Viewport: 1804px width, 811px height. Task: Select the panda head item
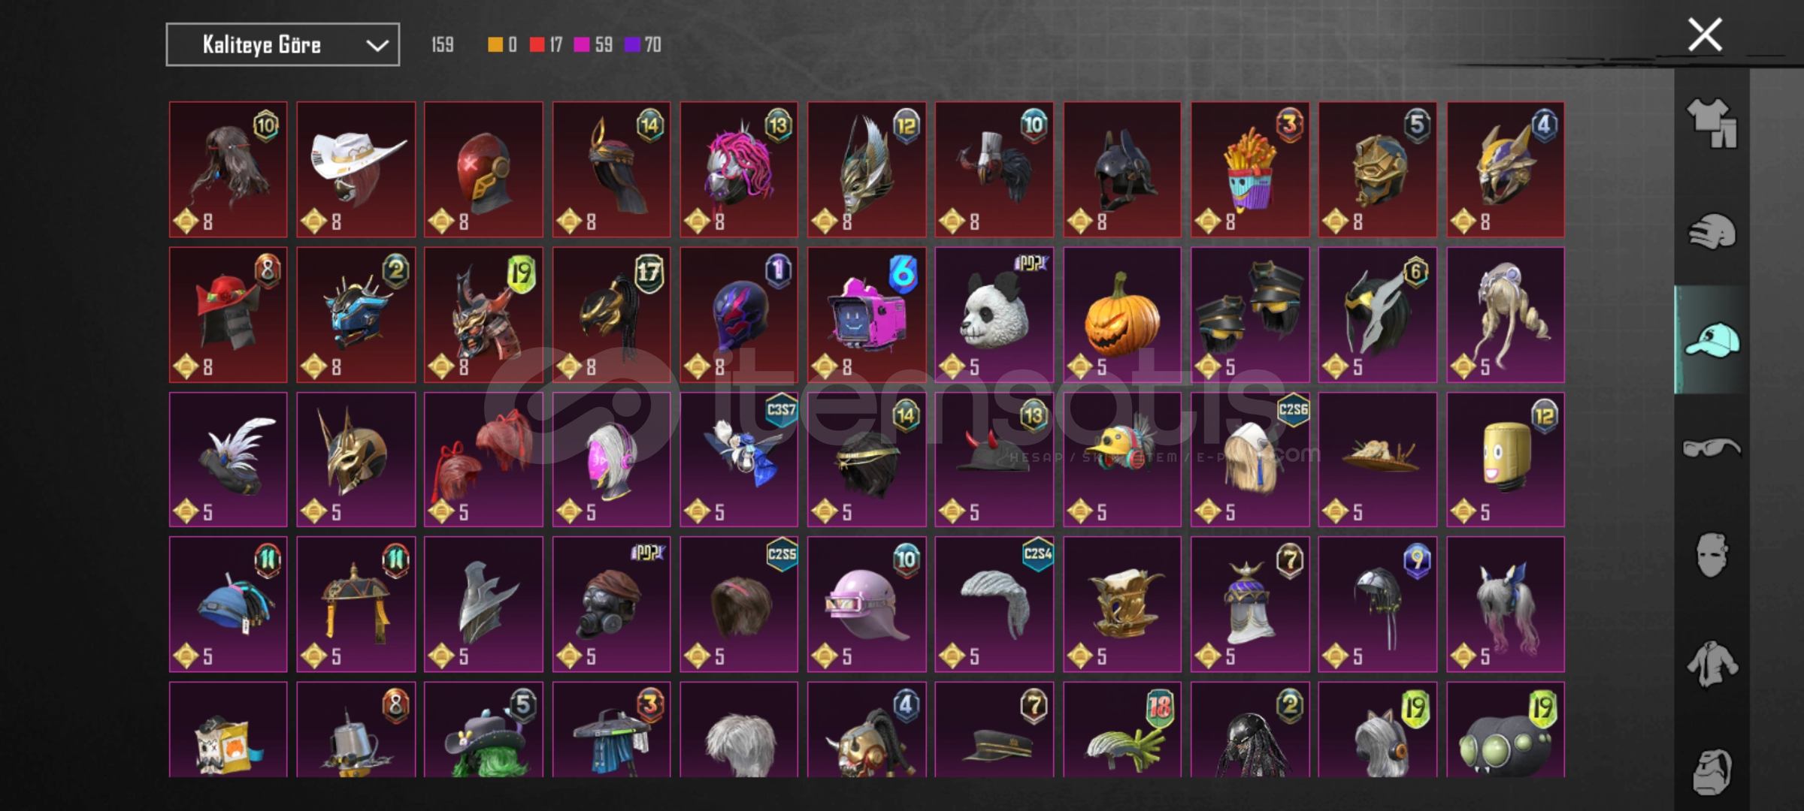click(x=994, y=315)
